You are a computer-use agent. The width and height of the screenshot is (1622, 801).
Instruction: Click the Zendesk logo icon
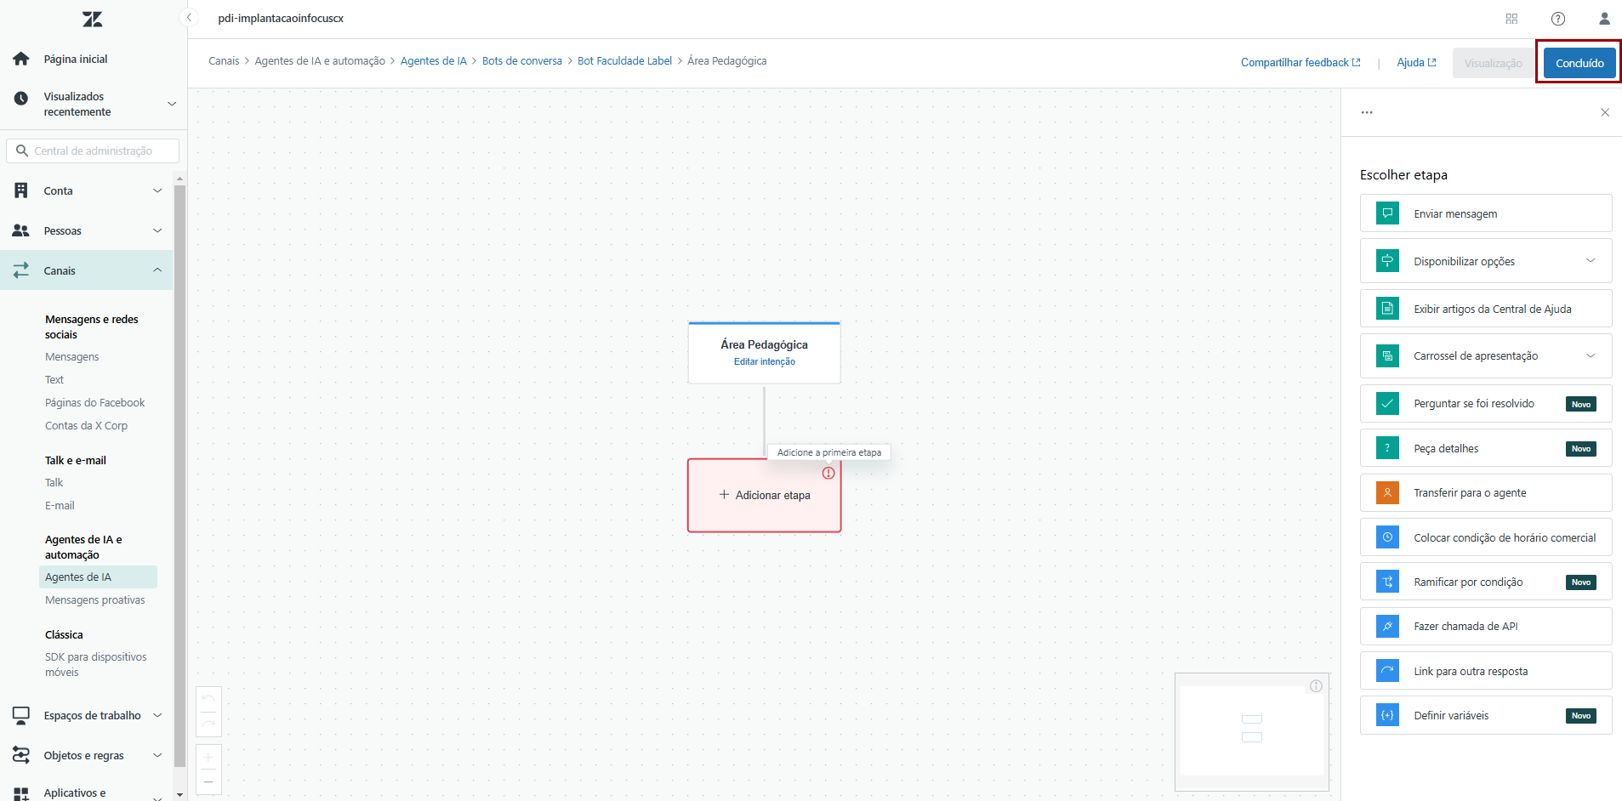click(x=92, y=19)
